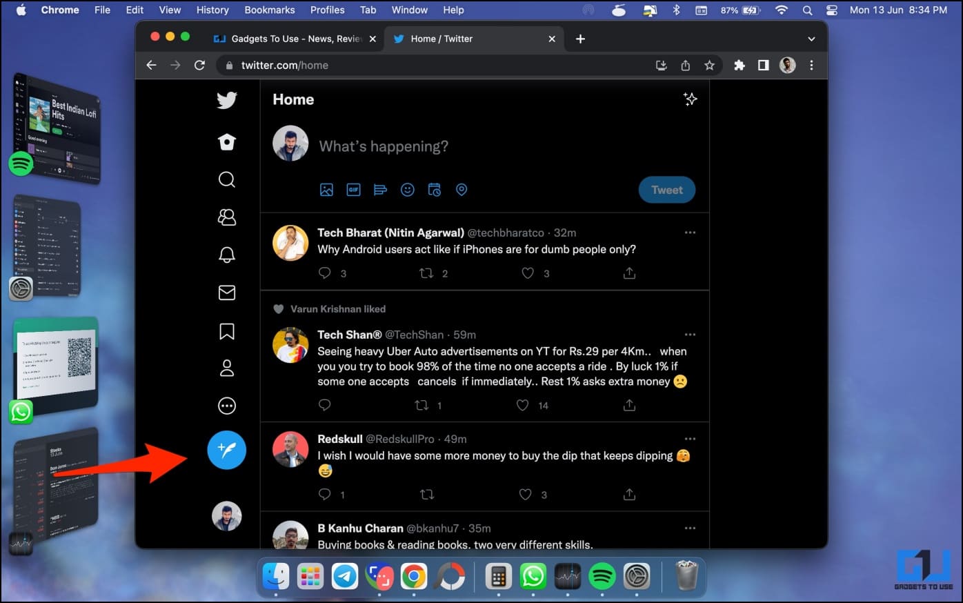Share Tech Bharat's tweet

click(629, 273)
